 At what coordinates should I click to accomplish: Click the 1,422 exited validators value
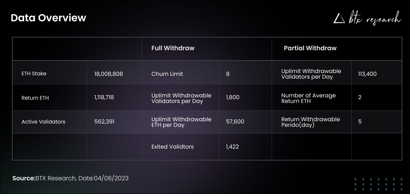(x=232, y=147)
